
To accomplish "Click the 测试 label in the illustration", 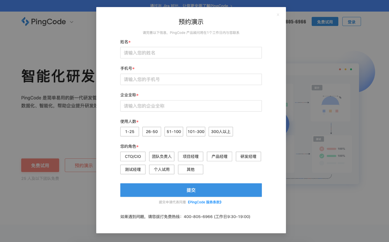I will 319,139.
